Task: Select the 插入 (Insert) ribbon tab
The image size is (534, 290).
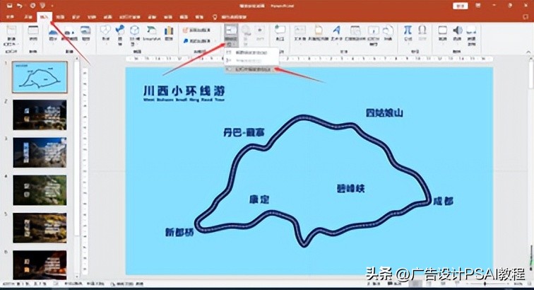Action: (x=44, y=17)
